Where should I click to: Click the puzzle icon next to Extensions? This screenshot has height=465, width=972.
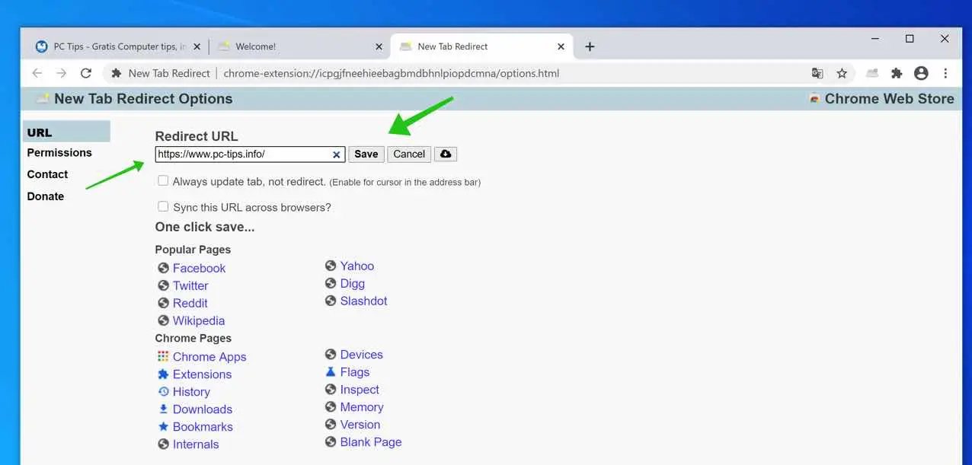coord(163,374)
